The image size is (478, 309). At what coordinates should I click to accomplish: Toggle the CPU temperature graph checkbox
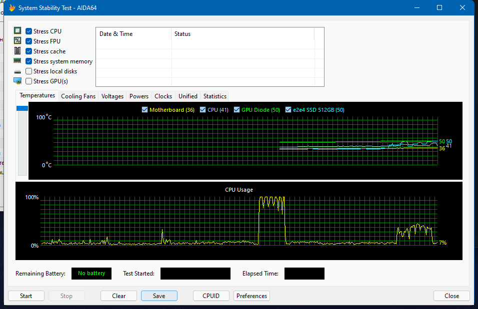click(x=202, y=110)
